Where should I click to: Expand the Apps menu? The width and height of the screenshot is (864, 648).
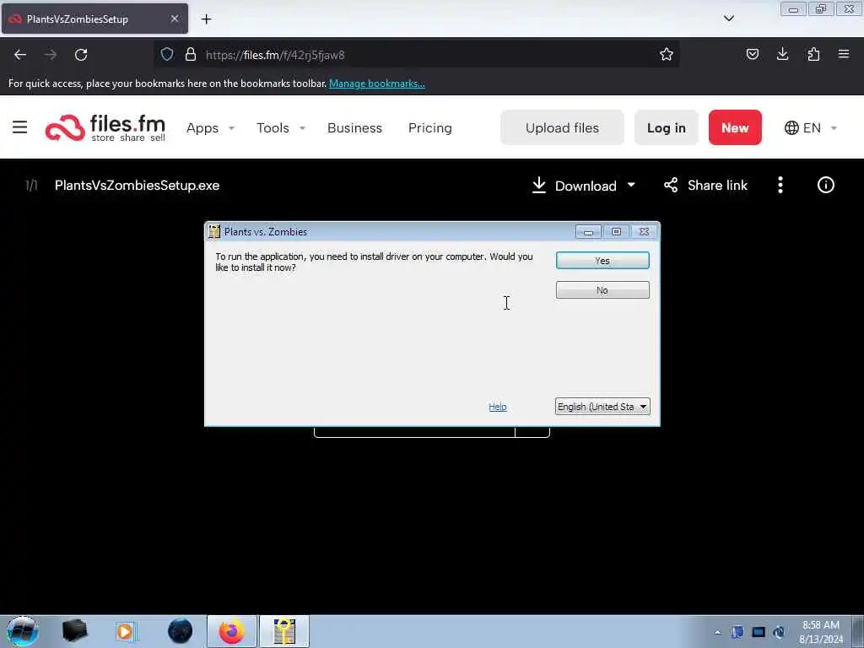pos(210,128)
